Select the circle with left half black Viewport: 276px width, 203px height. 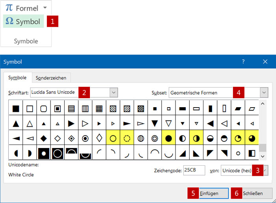[x=182, y=139]
